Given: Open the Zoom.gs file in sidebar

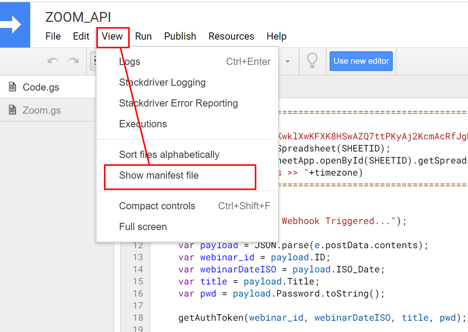Looking at the screenshot, I should 48,110.
